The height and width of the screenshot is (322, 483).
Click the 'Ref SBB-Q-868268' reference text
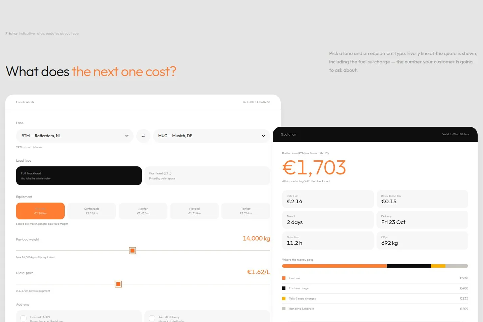click(x=257, y=102)
